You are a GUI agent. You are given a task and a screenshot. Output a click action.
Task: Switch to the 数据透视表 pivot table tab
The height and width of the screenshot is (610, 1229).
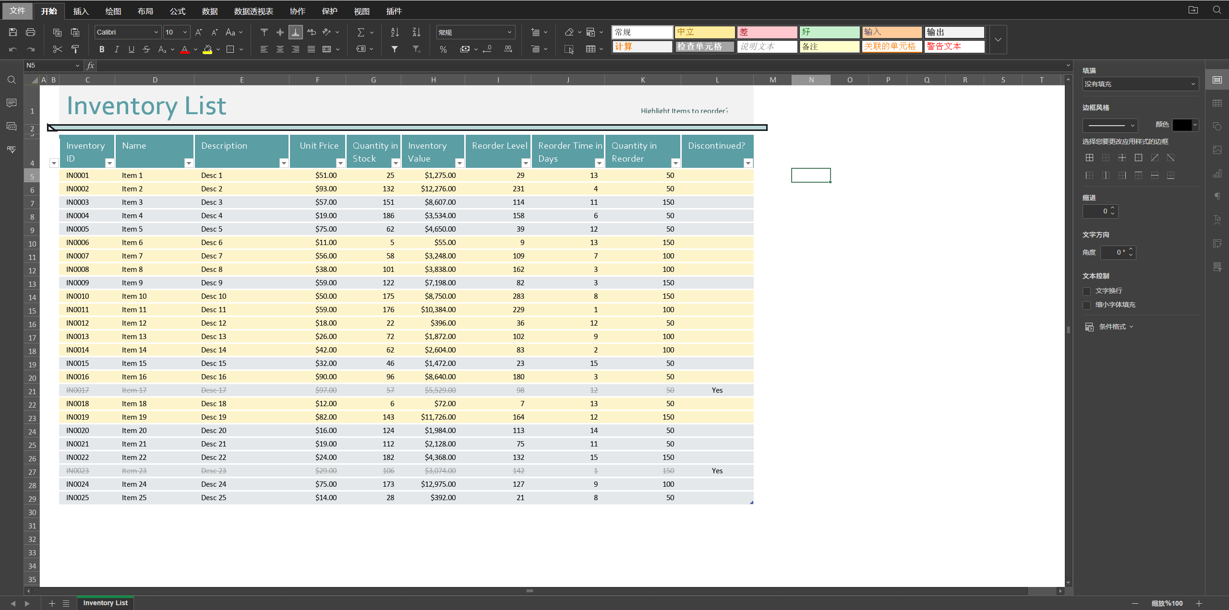[253, 11]
